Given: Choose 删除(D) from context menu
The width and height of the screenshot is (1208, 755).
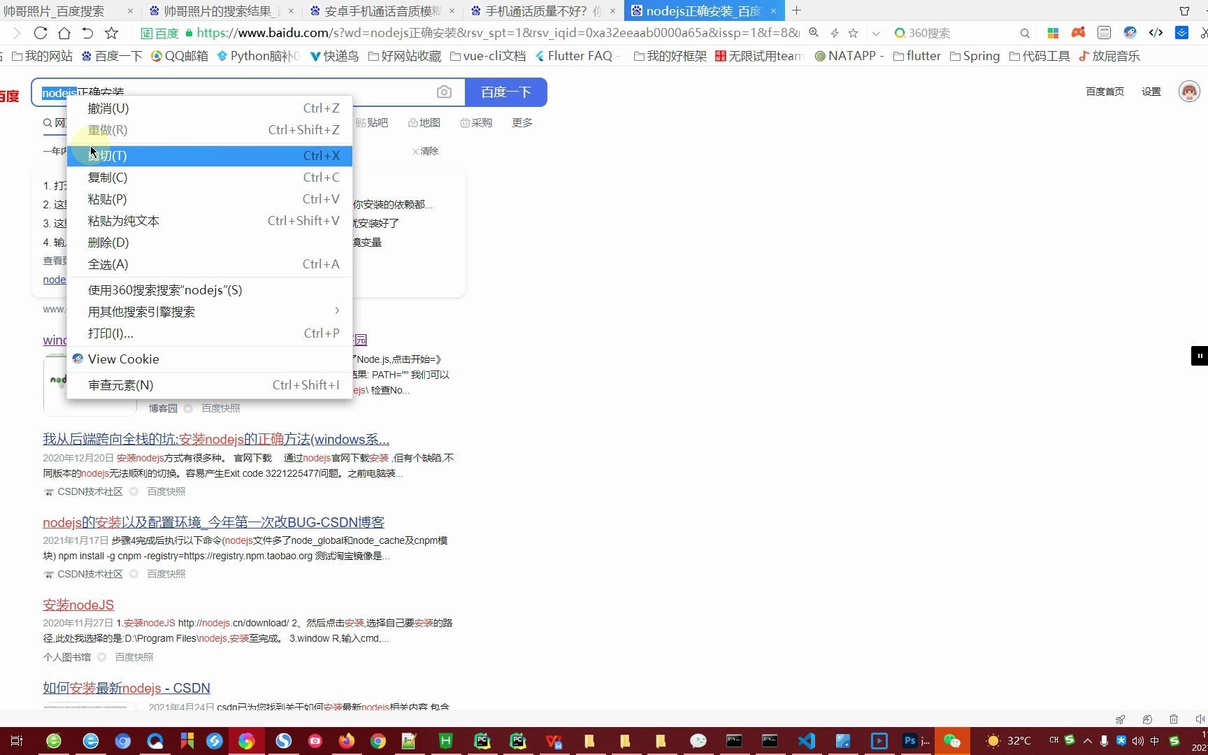Looking at the screenshot, I should pos(210,243).
